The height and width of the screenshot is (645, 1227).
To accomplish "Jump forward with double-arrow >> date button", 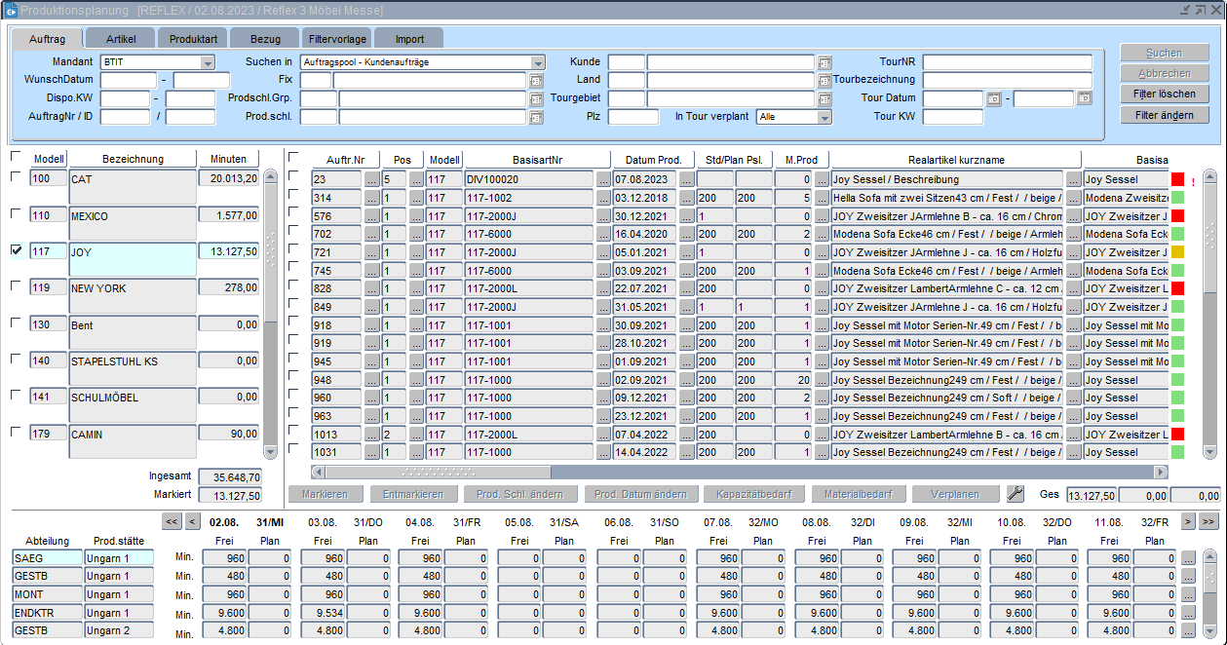I will click(1208, 521).
